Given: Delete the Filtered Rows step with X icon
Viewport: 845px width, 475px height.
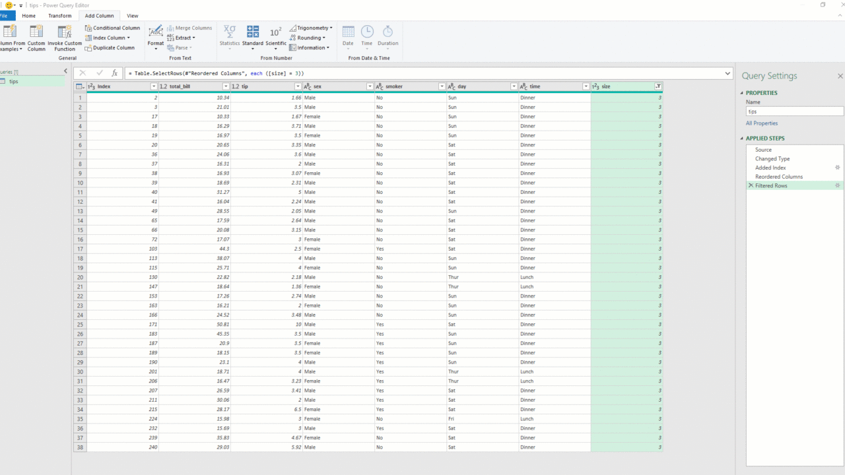Looking at the screenshot, I should [751, 185].
